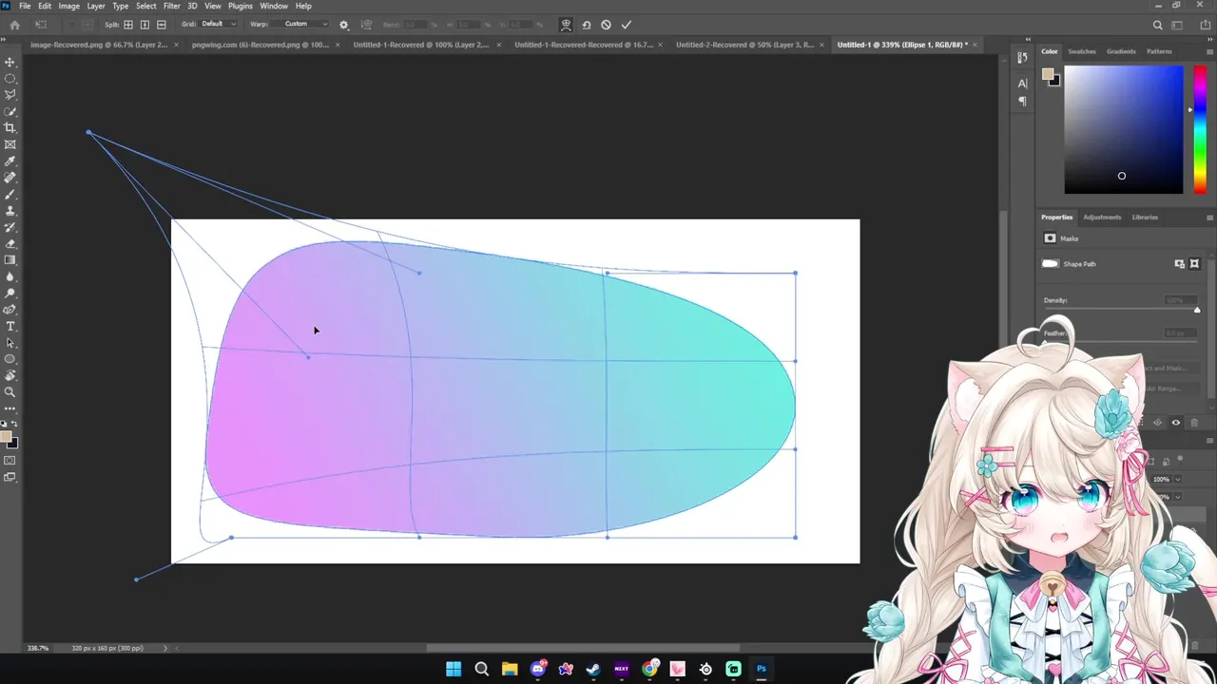
Task: Switch to the Libraries panel tab
Action: [1145, 218]
